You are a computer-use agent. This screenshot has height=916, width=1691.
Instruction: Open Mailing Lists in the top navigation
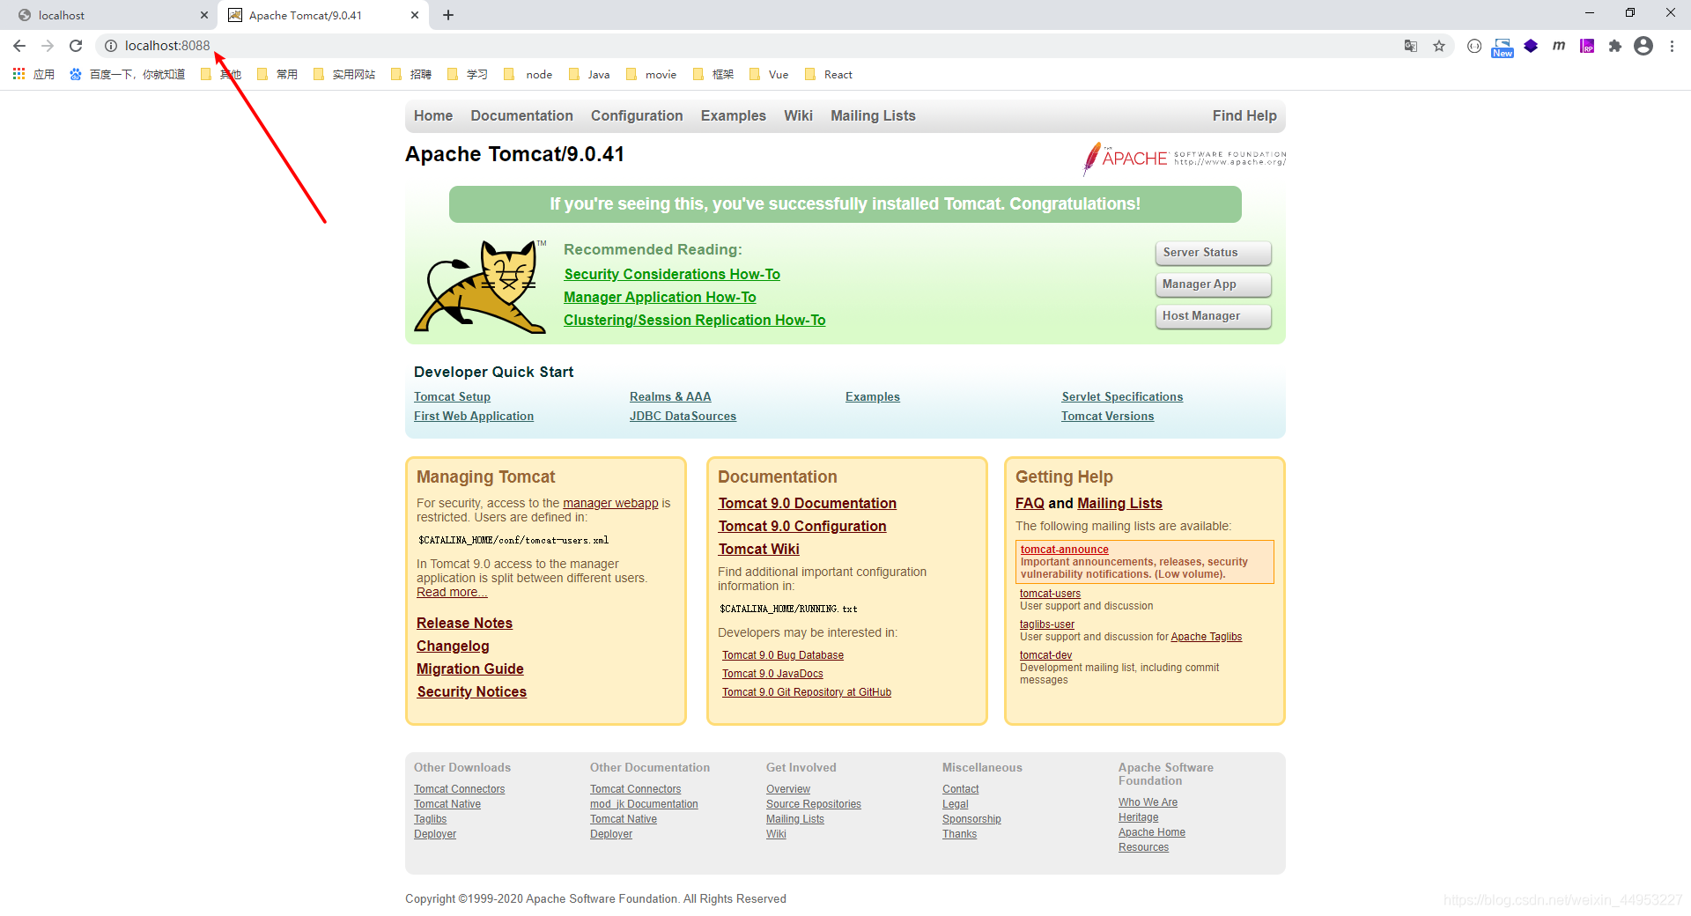click(873, 116)
